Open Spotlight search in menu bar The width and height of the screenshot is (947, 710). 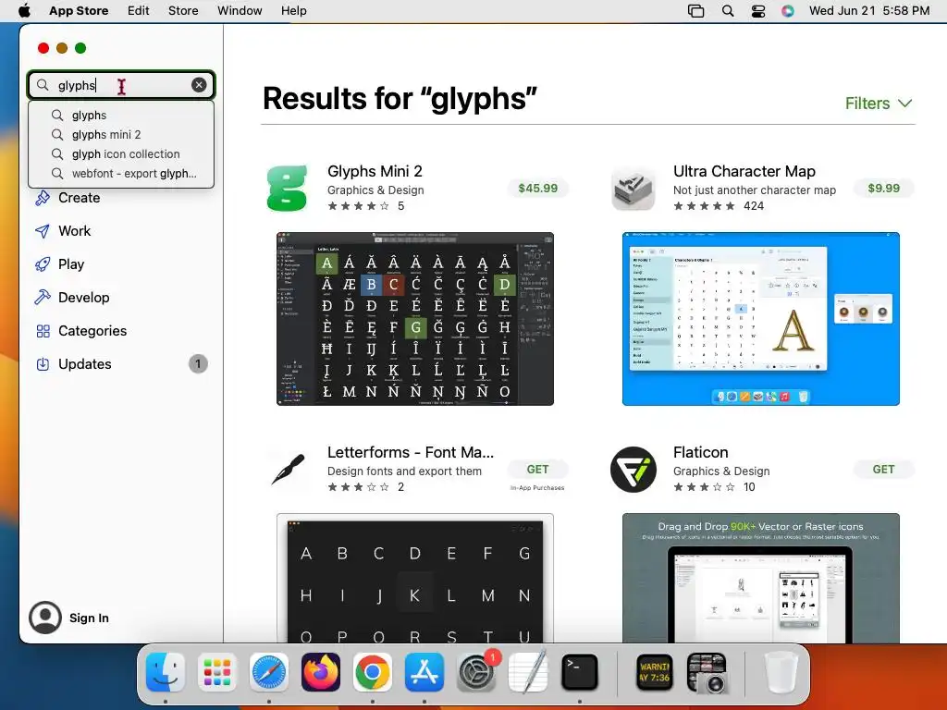click(x=728, y=11)
